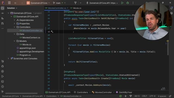Viewport: 174px width, 98px height.
Task: Click the yellow warning marker on the scrollbar stripe
Action: pyautogui.click(x=167, y=41)
